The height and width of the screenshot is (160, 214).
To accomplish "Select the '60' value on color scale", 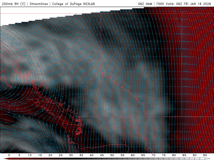I will 133,155.
